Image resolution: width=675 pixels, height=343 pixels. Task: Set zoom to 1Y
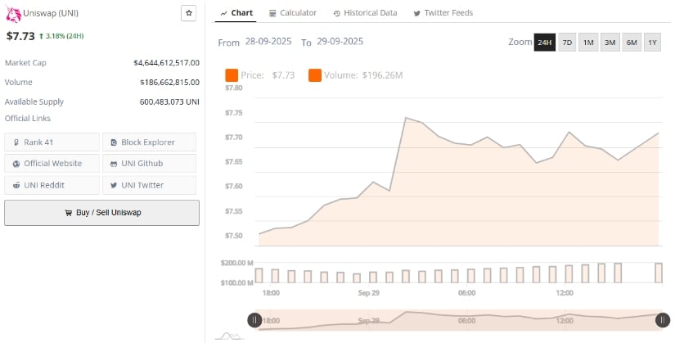click(x=652, y=43)
